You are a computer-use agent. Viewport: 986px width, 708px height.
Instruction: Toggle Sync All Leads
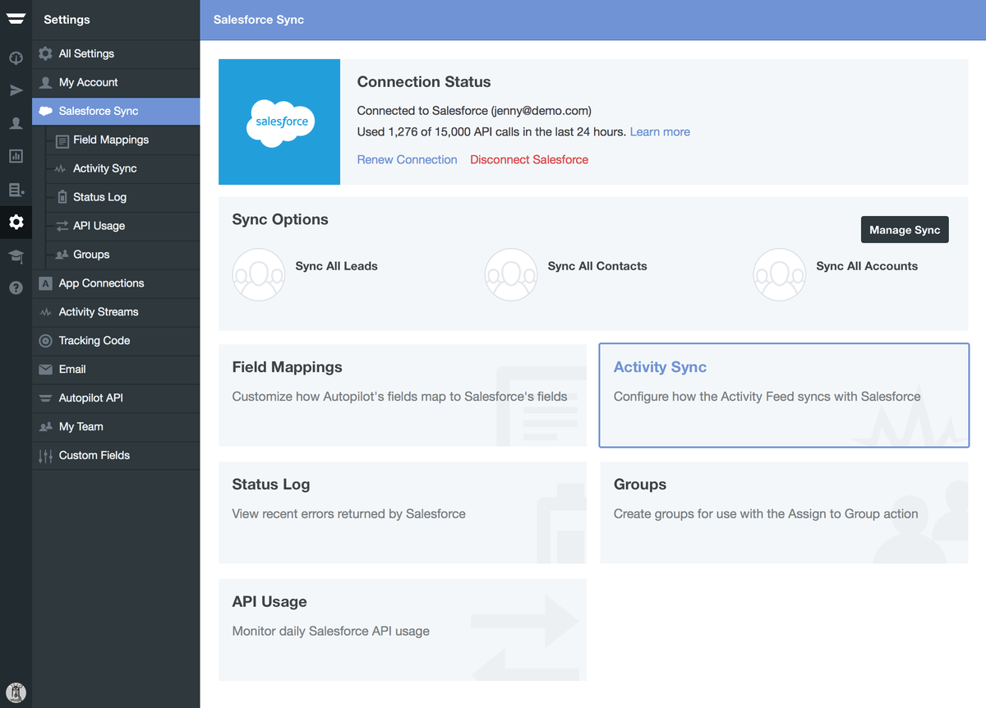[259, 274]
